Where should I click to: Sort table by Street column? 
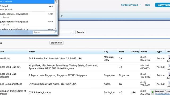(32, 52)
